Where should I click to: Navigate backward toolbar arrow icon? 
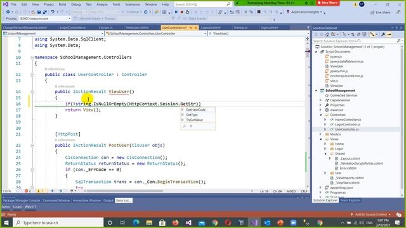(8, 12)
